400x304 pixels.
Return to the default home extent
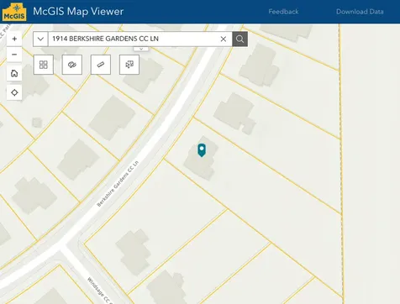14,73
